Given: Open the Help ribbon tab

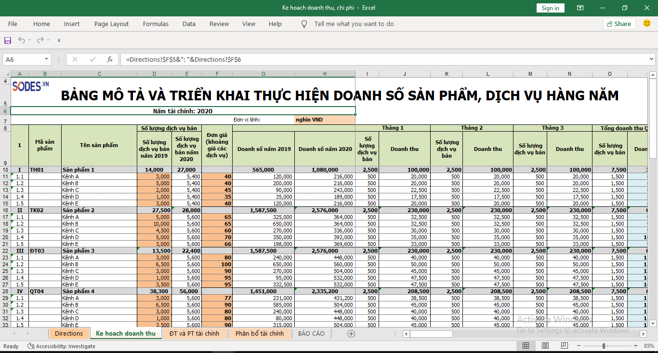Looking at the screenshot, I should click(x=275, y=24).
